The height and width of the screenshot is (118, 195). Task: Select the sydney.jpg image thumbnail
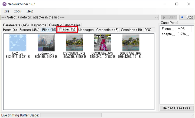click(x=46, y=43)
